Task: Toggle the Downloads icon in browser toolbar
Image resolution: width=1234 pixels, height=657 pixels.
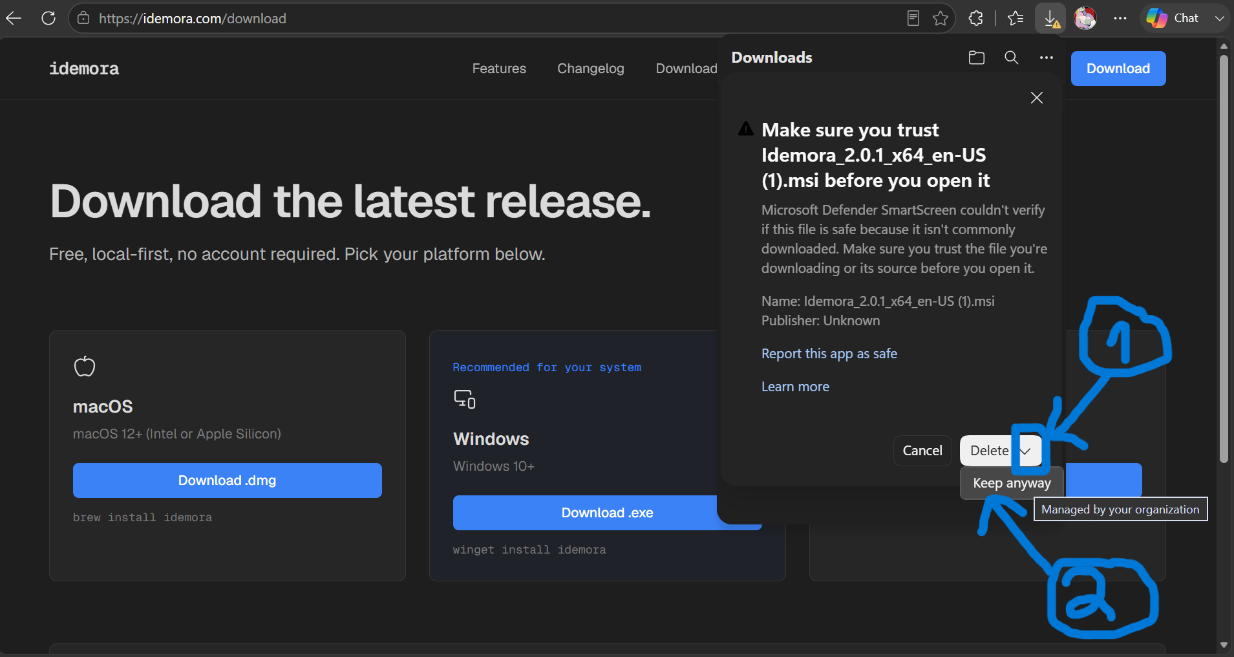Action: click(1050, 18)
